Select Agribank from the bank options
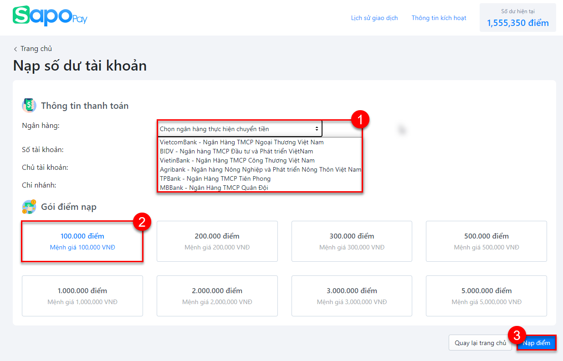 coord(260,169)
